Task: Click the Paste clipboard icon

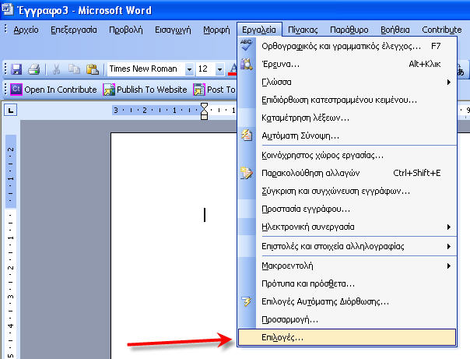Action: click(93, 69)
